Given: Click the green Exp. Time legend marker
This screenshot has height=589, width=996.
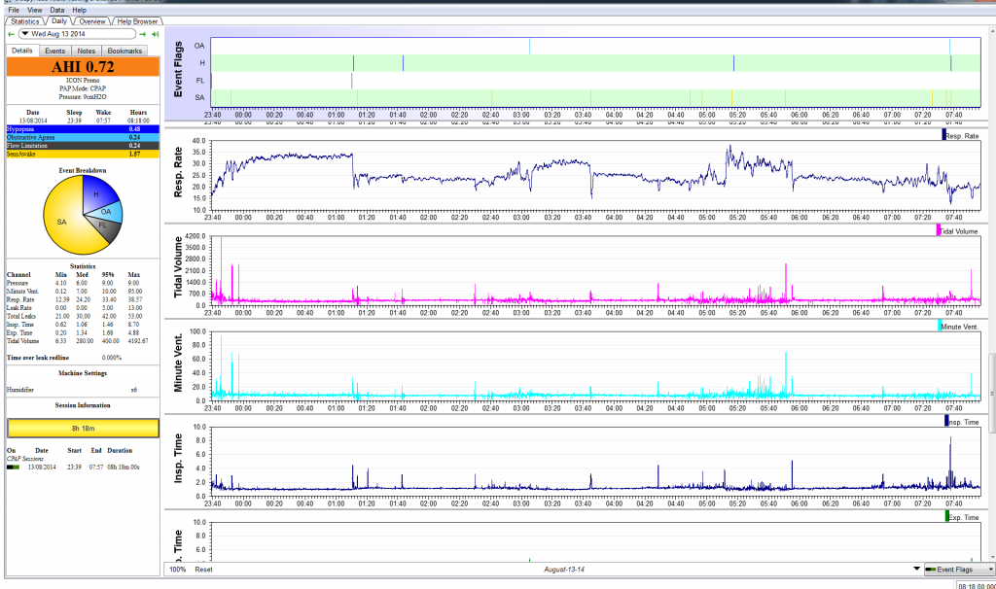Looking at the screenshot, I should click(x=947, y=517).
